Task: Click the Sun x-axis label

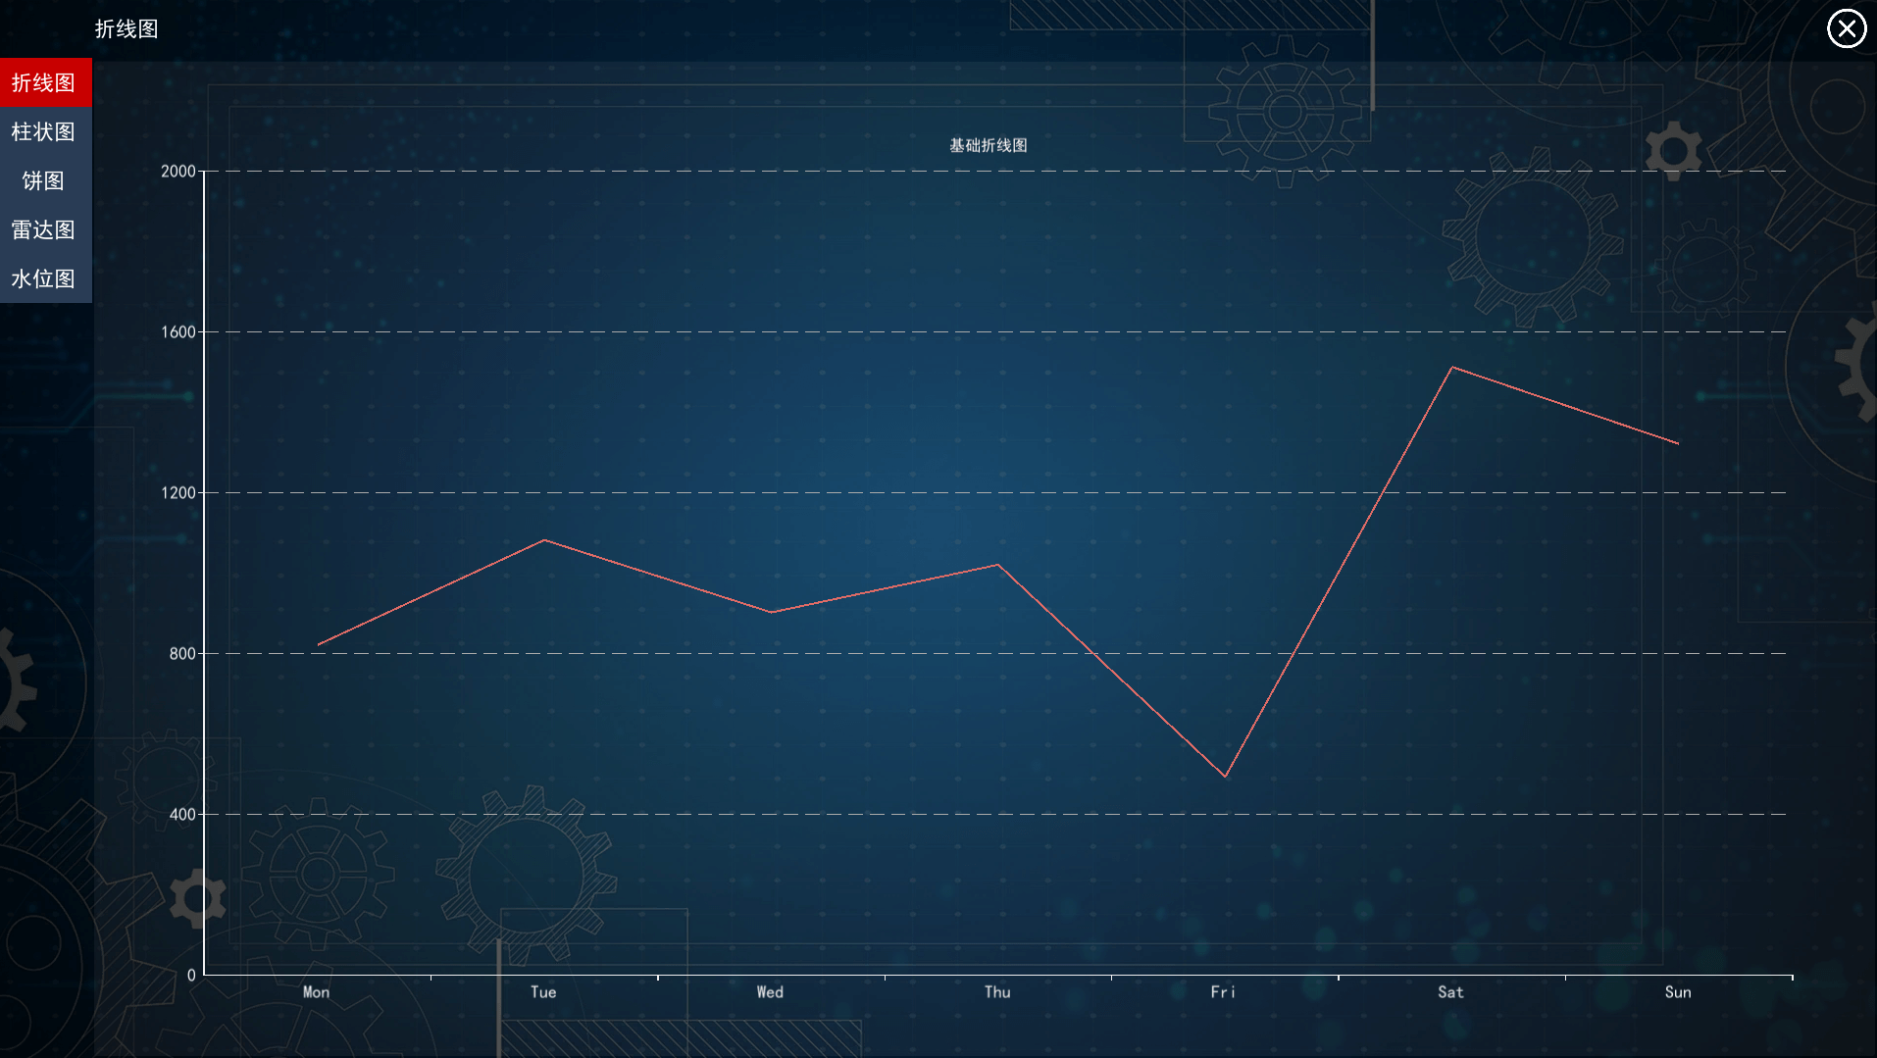Action: (1678, 992)
